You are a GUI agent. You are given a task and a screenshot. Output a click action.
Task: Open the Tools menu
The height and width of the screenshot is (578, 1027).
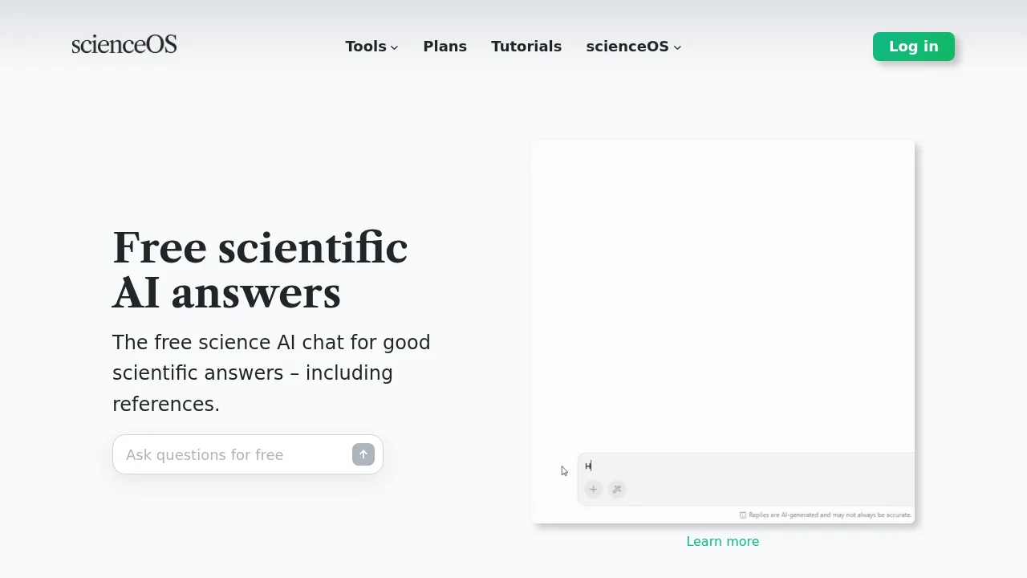(366, 47)
